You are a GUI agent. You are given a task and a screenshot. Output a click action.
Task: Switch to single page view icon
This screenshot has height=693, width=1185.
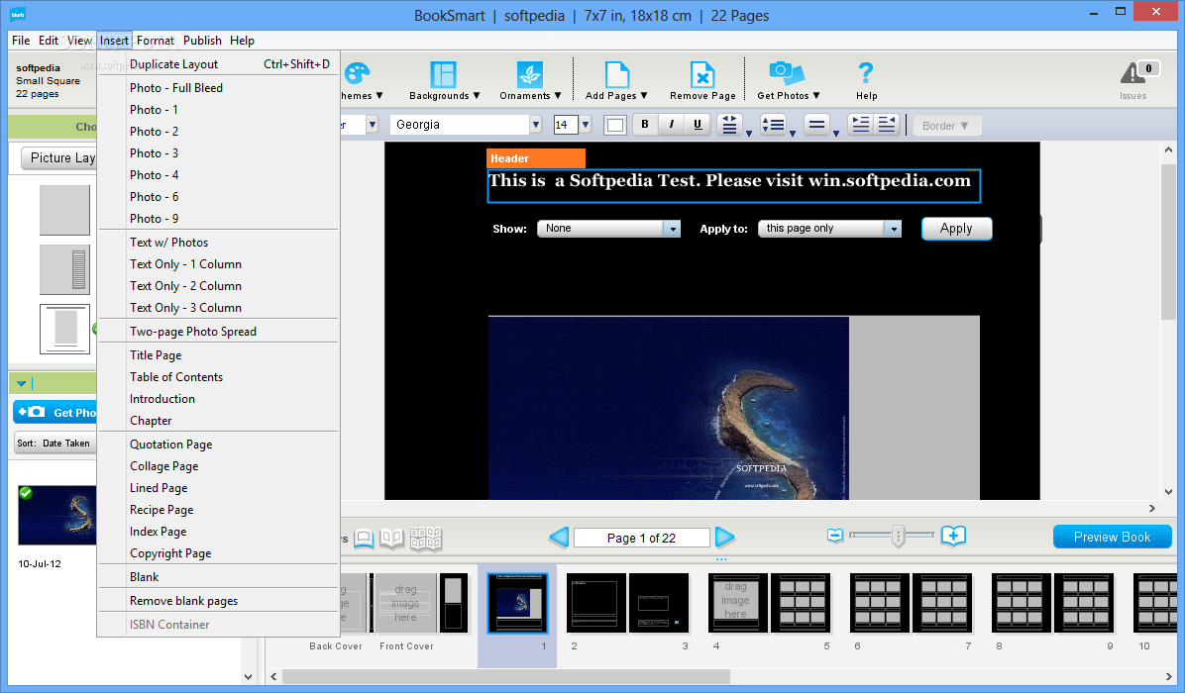click(x=364, y=539)
